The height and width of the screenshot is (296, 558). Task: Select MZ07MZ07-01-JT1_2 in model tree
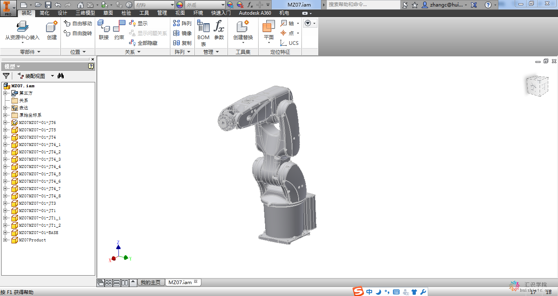40,225
